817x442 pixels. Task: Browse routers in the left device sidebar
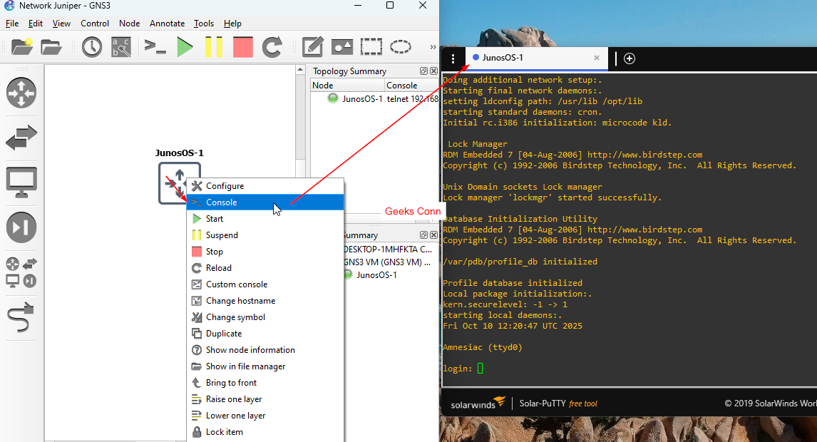21,93
